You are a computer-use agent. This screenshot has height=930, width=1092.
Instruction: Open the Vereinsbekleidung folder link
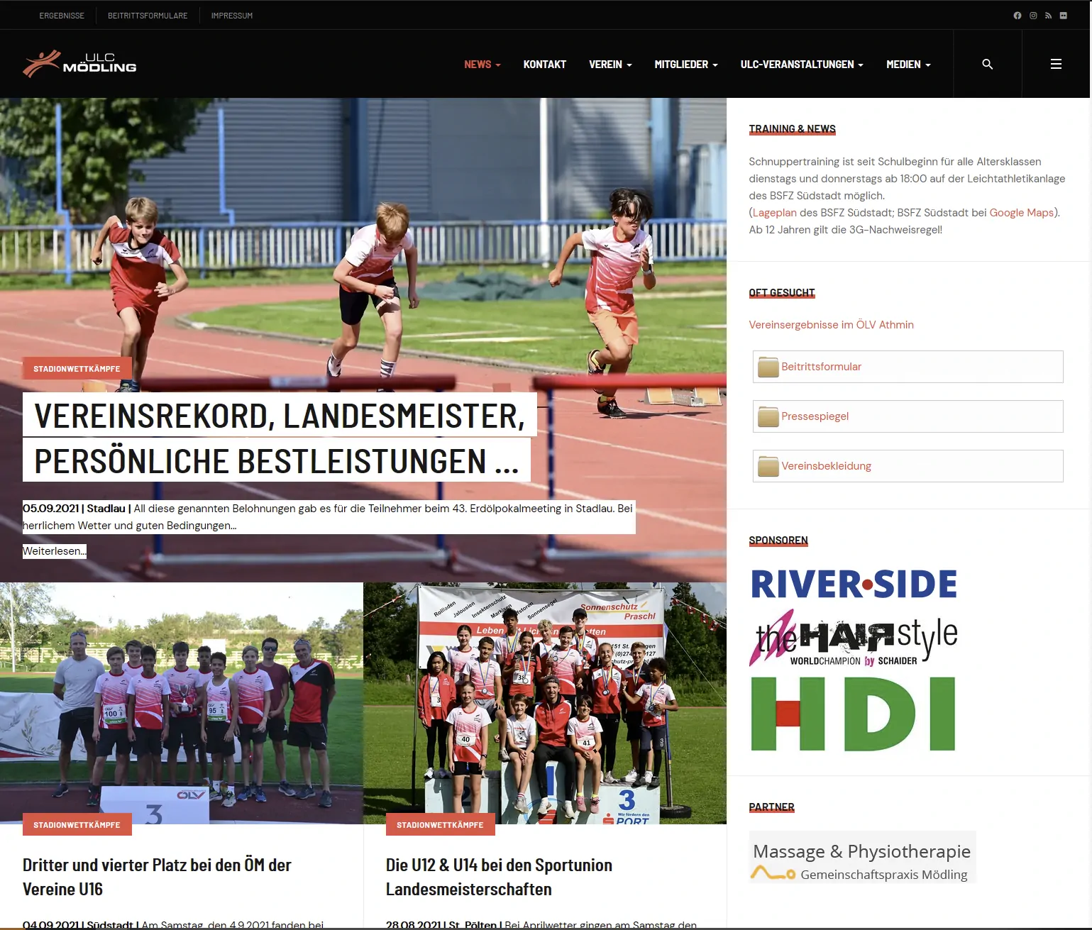826,466
